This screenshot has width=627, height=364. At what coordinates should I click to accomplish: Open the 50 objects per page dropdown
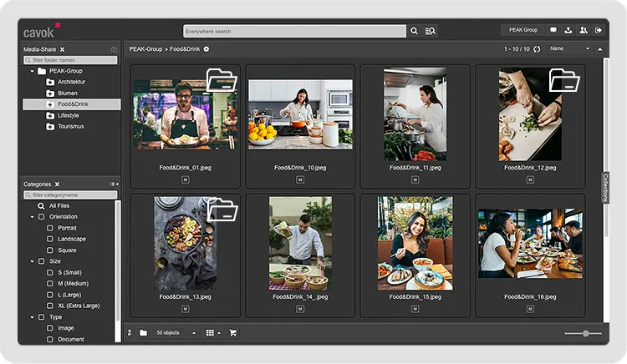(176, 332)
